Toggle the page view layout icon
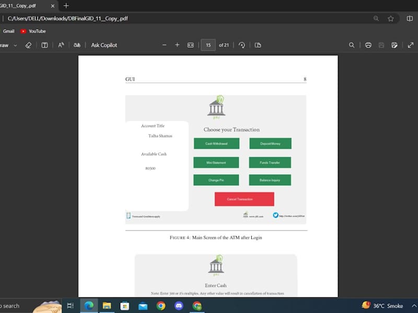418x313 pixels. coord(258,45)
